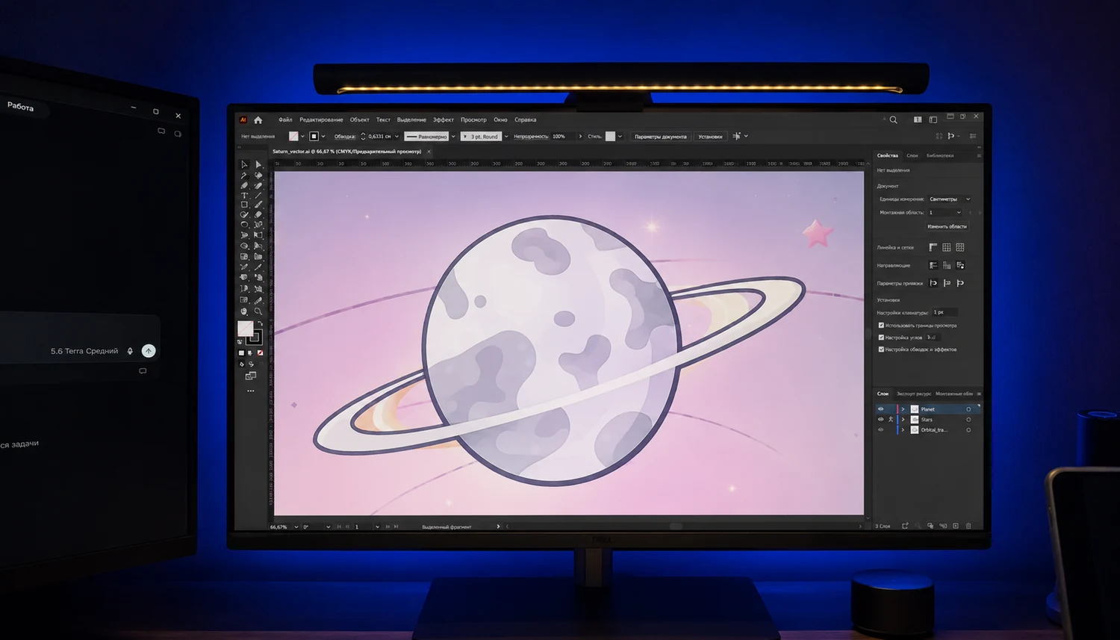1120x640 pixels.
Task: Open the Illustrator Home screen icon
Action: [258, 119]
